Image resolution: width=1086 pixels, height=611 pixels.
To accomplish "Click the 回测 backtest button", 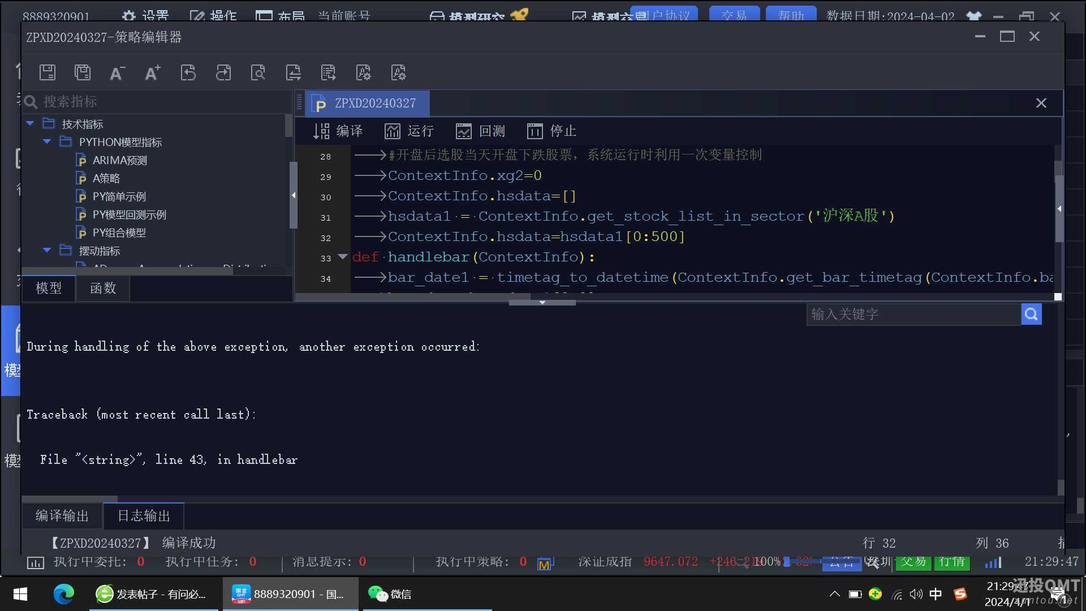I will 481,131.
